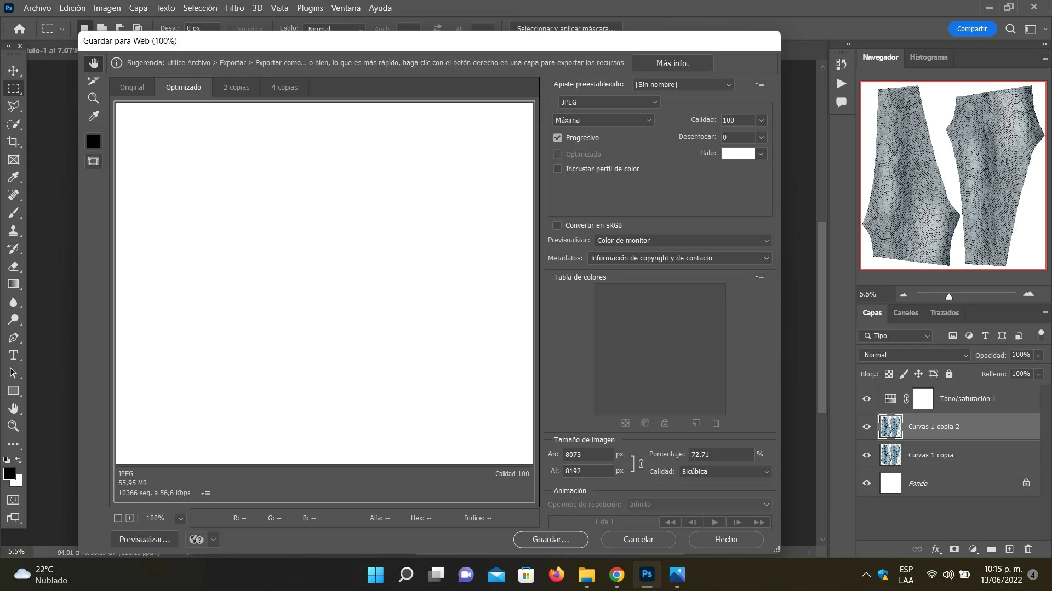
Task: Select the Type tool in main toolbar
Action: tap(13, 355)
